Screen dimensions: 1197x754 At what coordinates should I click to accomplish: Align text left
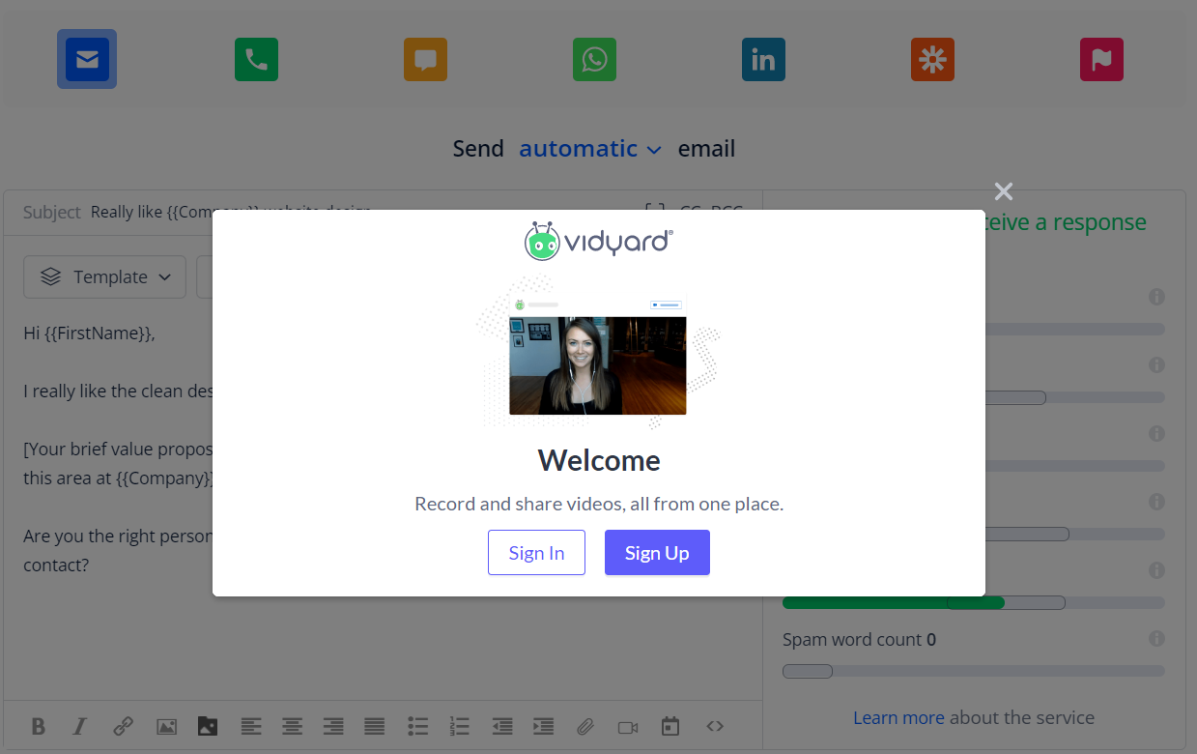pyautogui.click(x=251, y=726)
